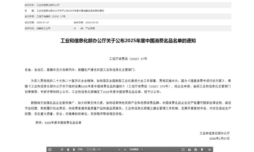Go to the previous PDF page
The height and width of the screenshot is (152, 254).
(68, 149)
